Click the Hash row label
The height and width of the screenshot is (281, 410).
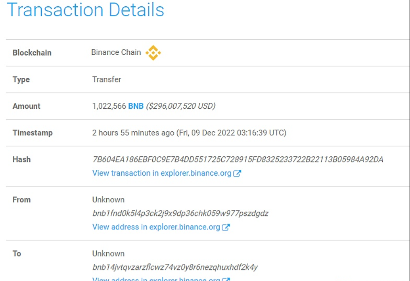coord(21,159)
